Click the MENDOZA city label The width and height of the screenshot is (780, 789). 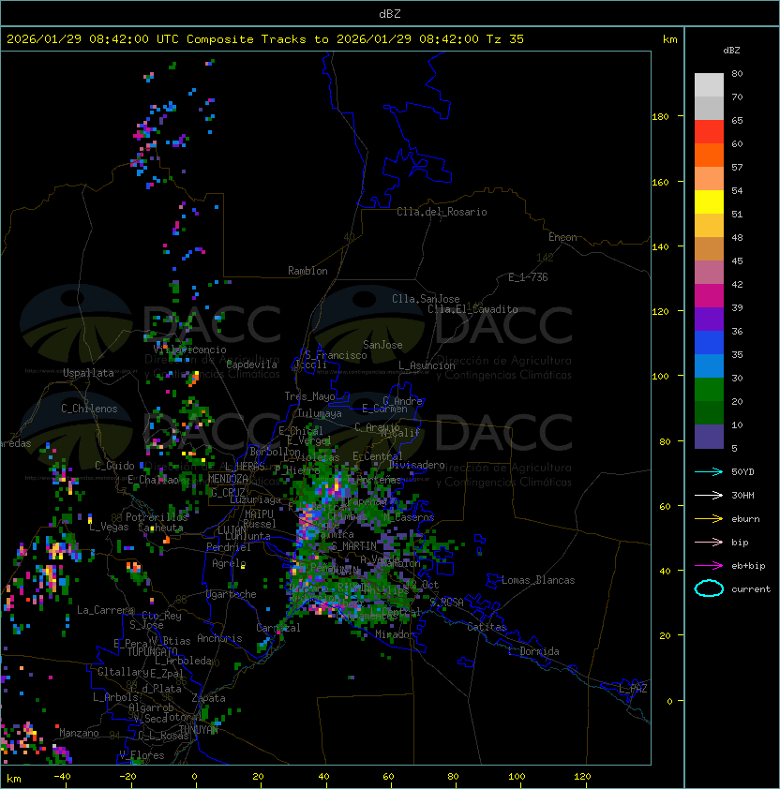click(228, 479)
